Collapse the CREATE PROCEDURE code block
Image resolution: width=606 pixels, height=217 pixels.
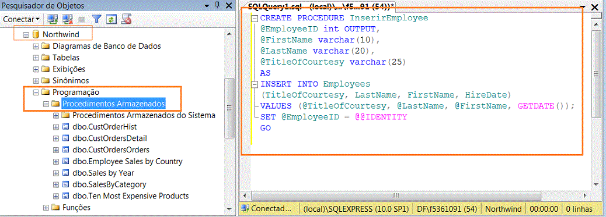[255, 18]
